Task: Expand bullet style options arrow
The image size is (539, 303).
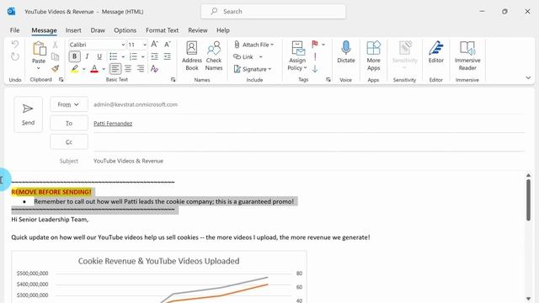Action: (x=123, y=56)
